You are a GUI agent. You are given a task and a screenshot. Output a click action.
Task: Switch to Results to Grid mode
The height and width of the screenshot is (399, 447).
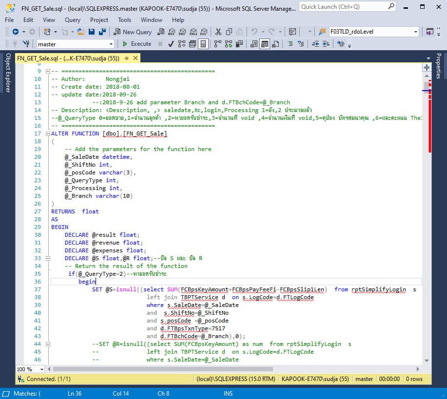(265, 44)
